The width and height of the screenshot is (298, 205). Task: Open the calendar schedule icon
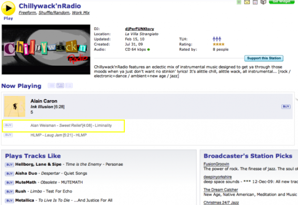pos(255,2)
